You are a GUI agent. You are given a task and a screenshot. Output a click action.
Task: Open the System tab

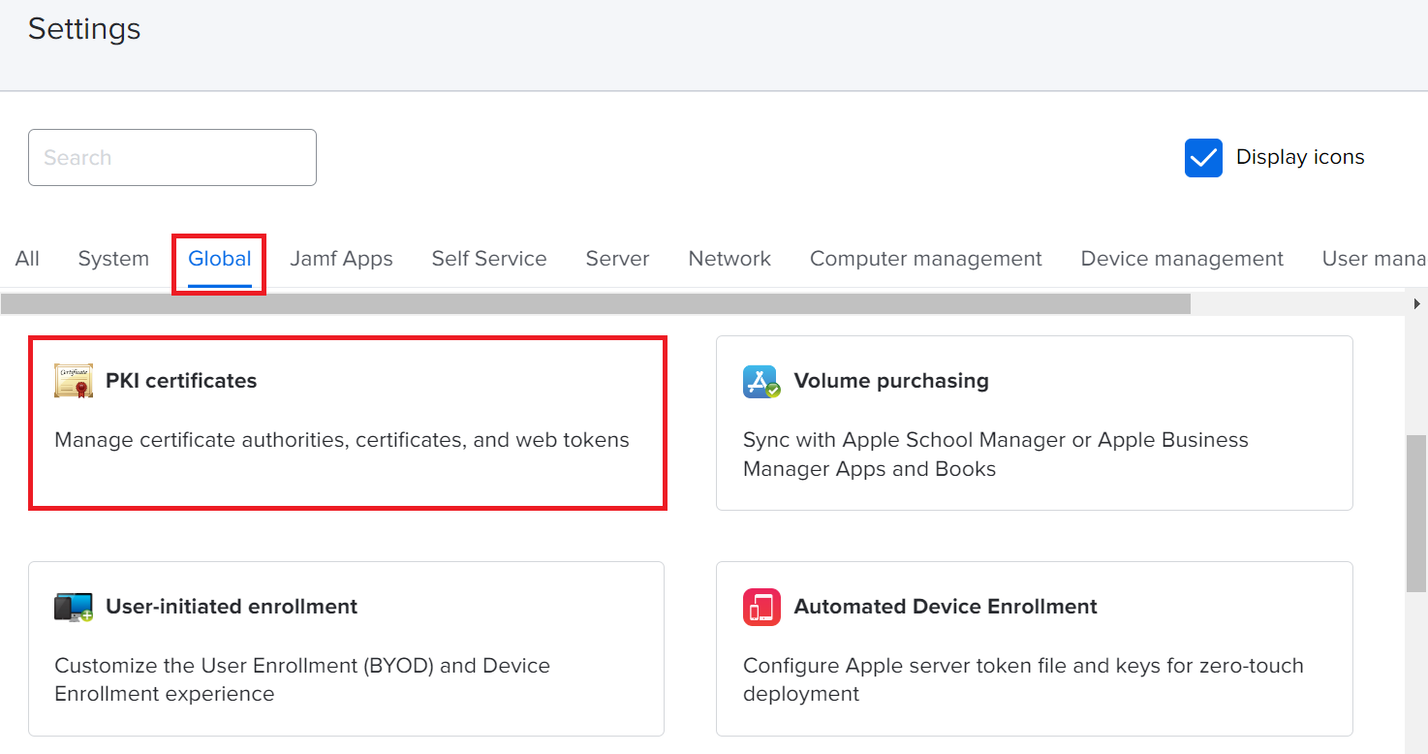point(113,259)
